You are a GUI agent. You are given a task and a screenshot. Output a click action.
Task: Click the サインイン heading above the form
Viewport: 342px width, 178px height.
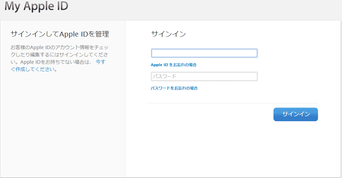(x=168, y=34)
